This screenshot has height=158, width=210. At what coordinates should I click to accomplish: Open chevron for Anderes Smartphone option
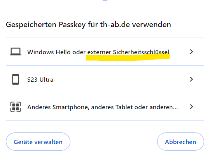(x=191, y=107)
